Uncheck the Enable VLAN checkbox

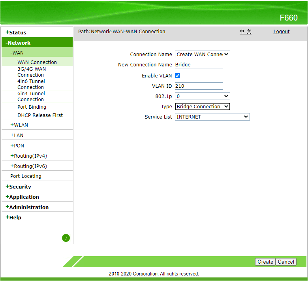178,75
